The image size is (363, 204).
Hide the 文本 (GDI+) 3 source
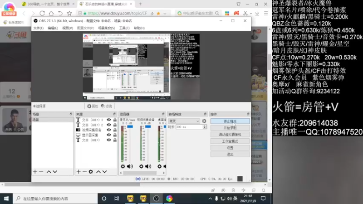108,120
